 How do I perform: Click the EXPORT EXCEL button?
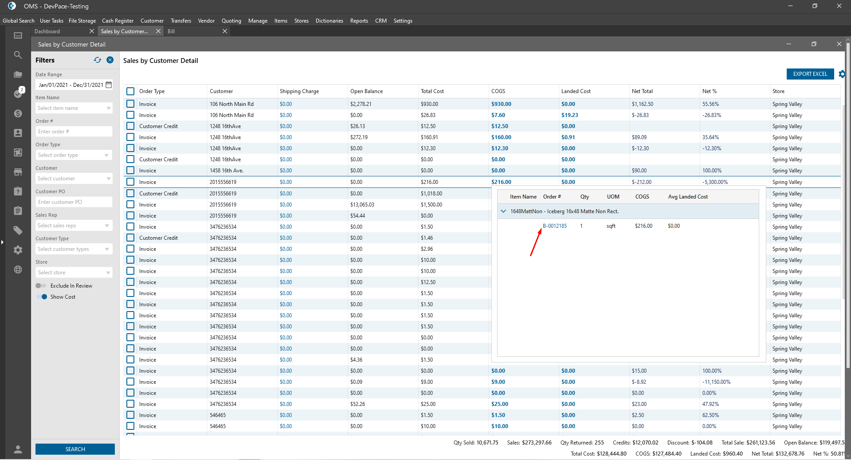click(810, 74)
